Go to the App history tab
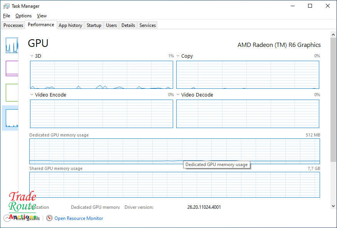The height and width of the screenshot is (228, 337). 70,25
